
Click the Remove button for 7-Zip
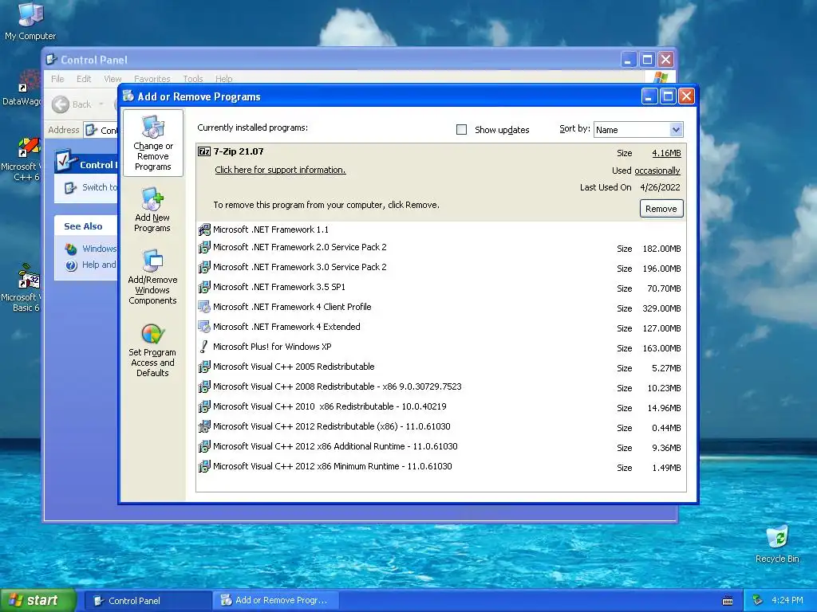pyautogui.click(x=661, y=209)
